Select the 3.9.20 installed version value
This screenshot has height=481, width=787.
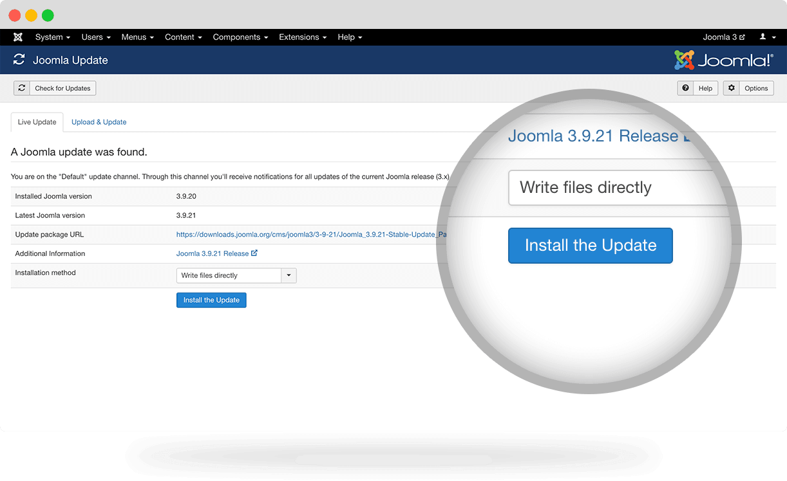[x=186, y=196]
